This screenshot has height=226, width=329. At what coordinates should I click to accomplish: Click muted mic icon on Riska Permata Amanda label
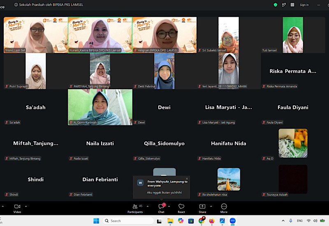pos(264,86)
